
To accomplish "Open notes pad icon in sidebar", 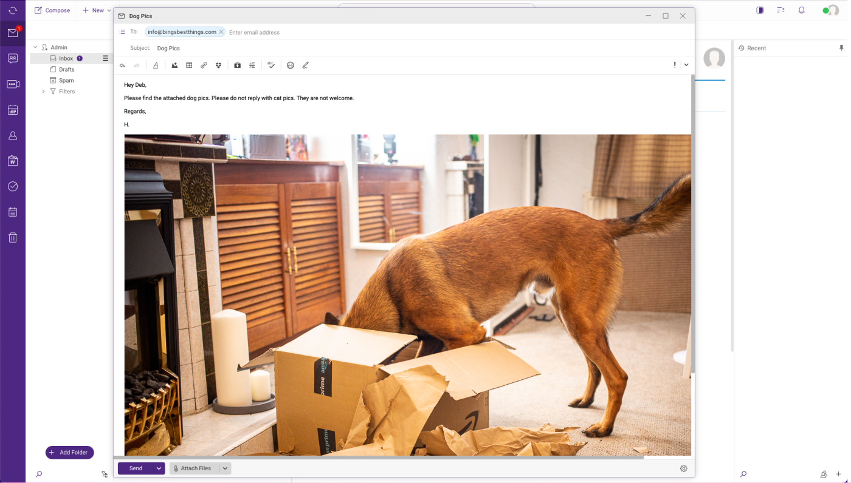I will coord(13,212).
